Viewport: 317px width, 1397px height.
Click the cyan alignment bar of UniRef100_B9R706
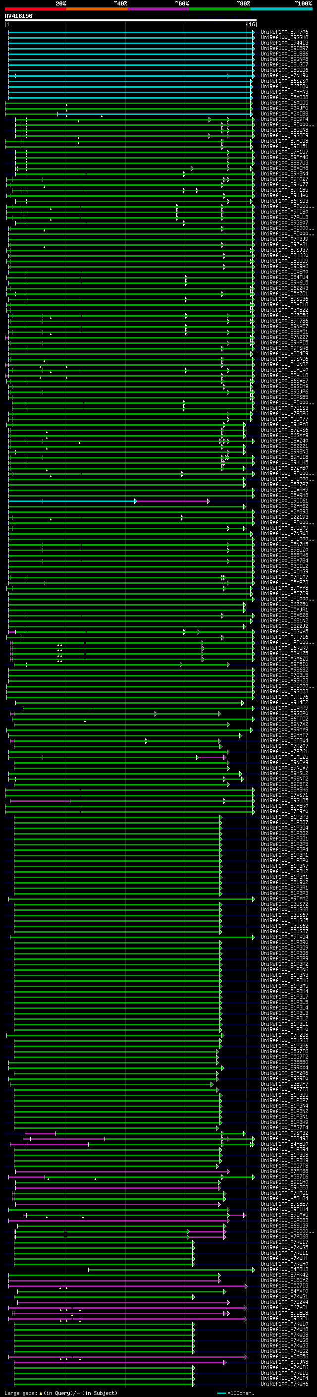131,32
